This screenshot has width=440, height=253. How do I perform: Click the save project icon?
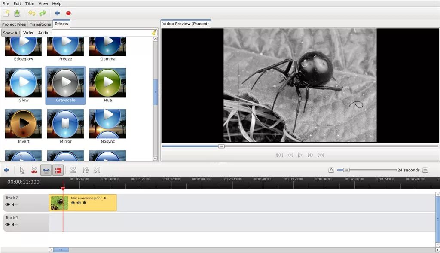click(x=17, y=13)
